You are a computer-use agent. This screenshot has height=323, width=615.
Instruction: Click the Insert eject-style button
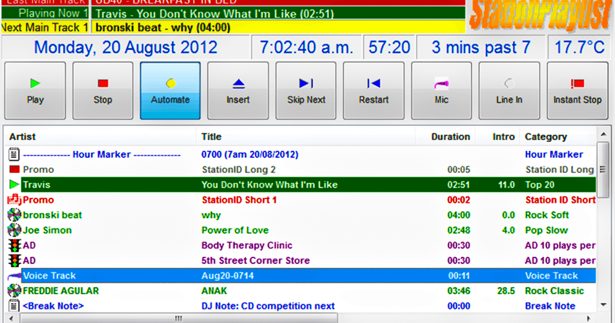coord(238,91)
